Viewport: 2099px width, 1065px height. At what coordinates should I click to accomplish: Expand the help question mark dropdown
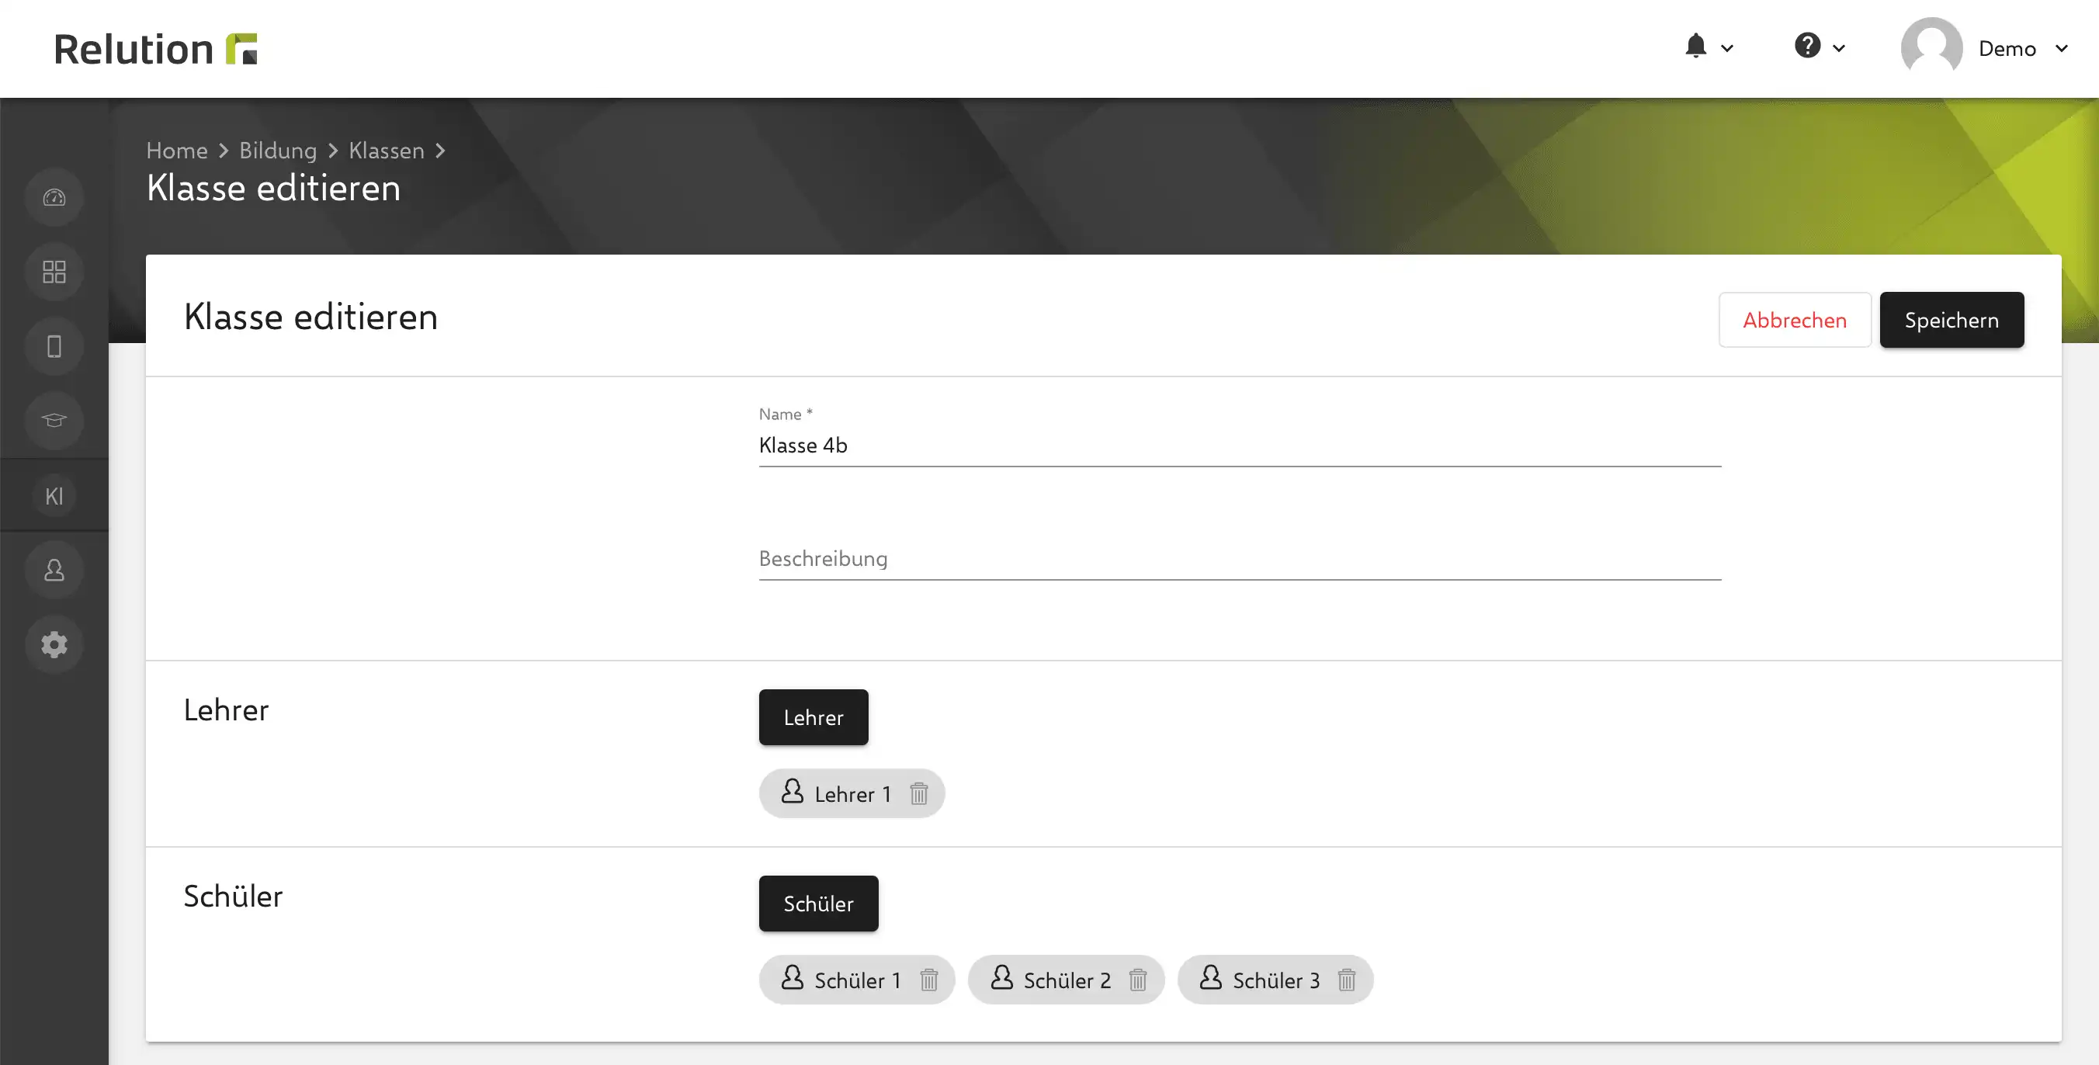click(x=1819, y=47)
